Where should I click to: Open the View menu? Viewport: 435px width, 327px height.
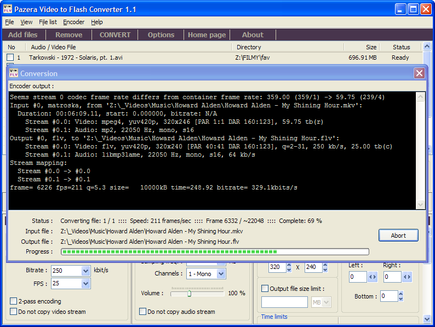tap(26, 22)
